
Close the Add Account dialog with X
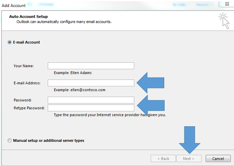pos(227,4)
